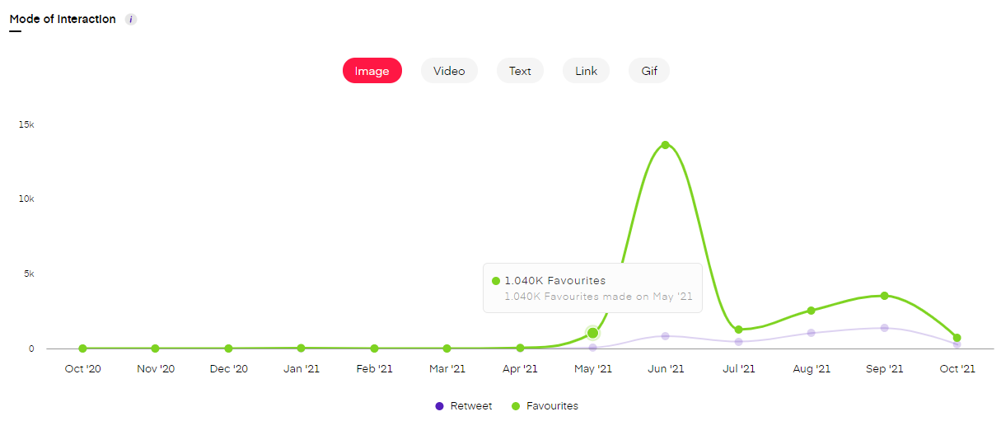
Task: Select the Favourites data point for Feb '21
Action: click(374, 348)
